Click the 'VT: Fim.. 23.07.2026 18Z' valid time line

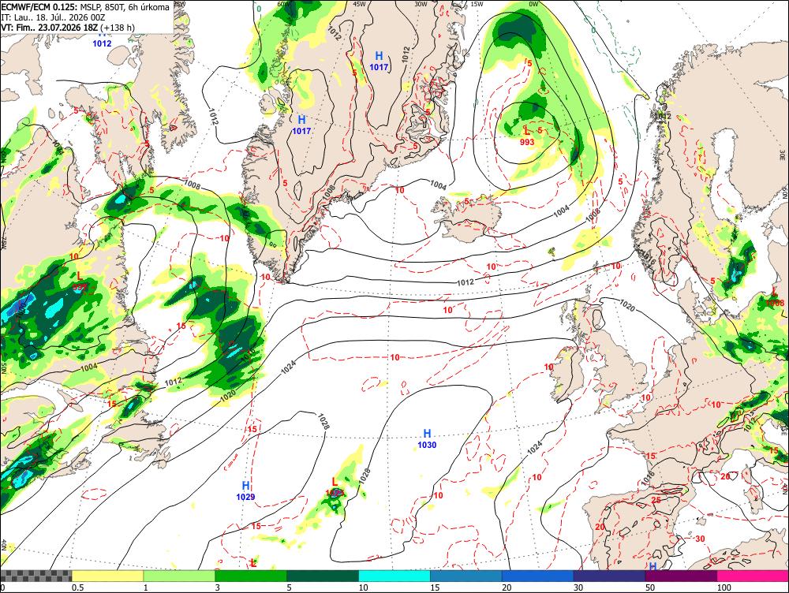click(x=49, y=27)
